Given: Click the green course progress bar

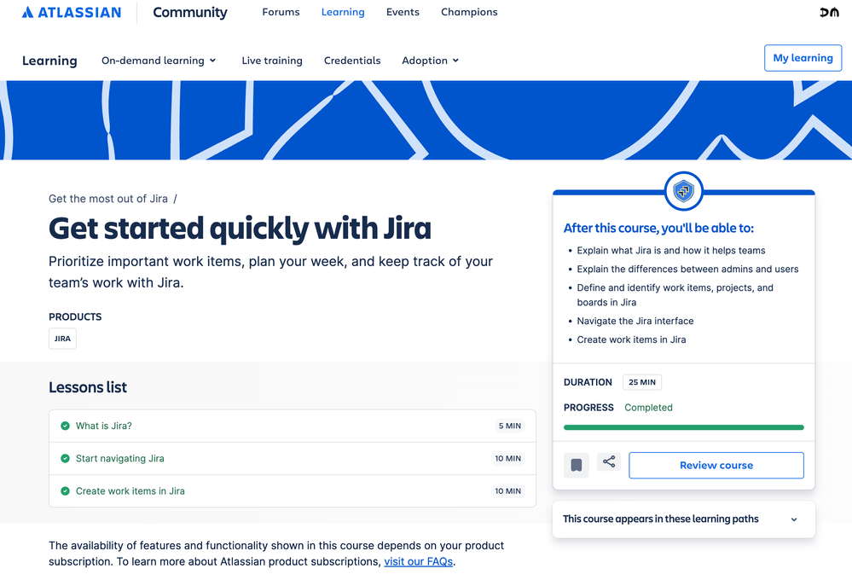Looking at the screenshot, I should tap(683, 427).
